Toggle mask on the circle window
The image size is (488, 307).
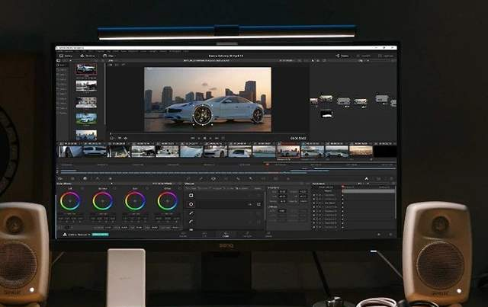click(258, 204)
